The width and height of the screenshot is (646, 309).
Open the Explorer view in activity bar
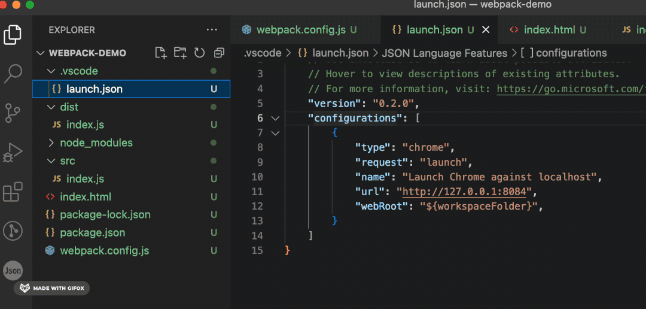13,35
